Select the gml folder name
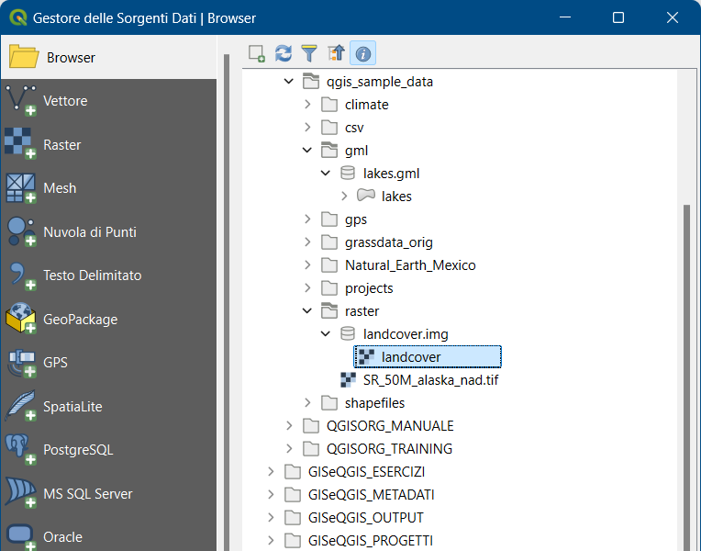 pos(356,151)
